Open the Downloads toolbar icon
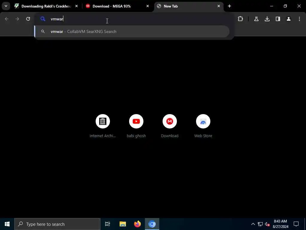Image resolution: width=306 pixels, height=230 pixels. 267,19
